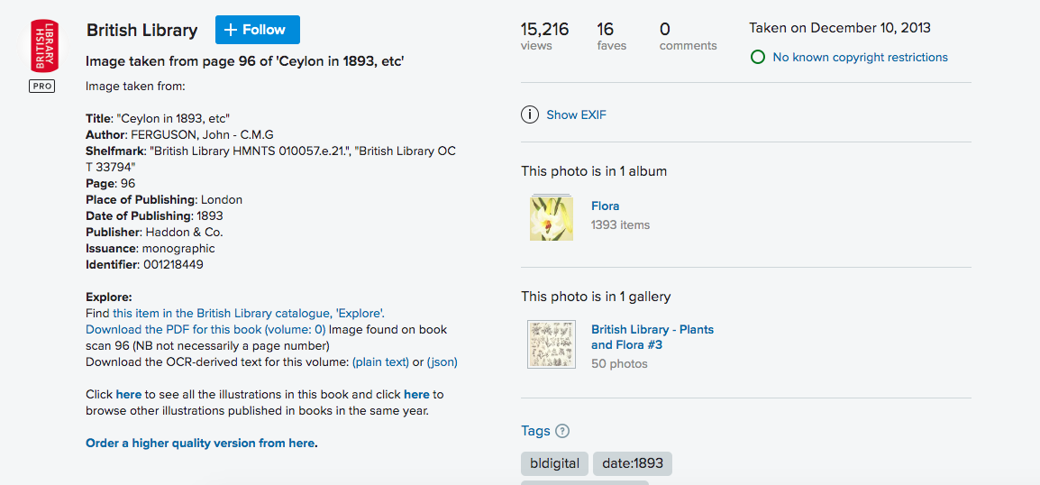This screenshot has height=485, width=1040.
Task: Open this item in British Library catalogue
Action: pos(249,313)
